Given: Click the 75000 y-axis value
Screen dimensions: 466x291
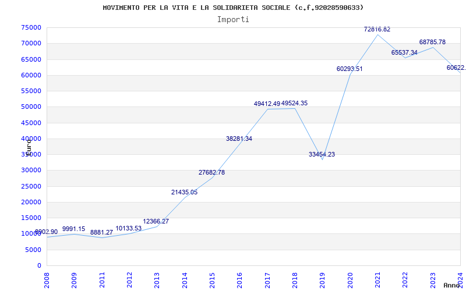Looking at the screenshot, I should point(31,27).
